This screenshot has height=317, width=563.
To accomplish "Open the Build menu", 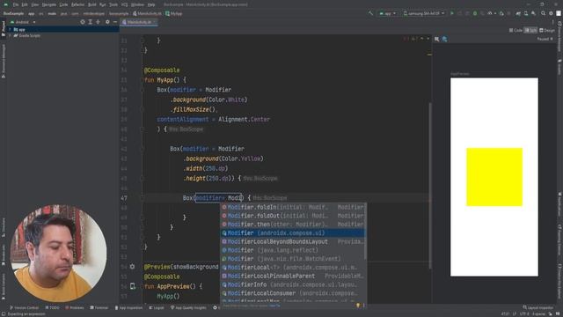I will (x=91, y=4).
